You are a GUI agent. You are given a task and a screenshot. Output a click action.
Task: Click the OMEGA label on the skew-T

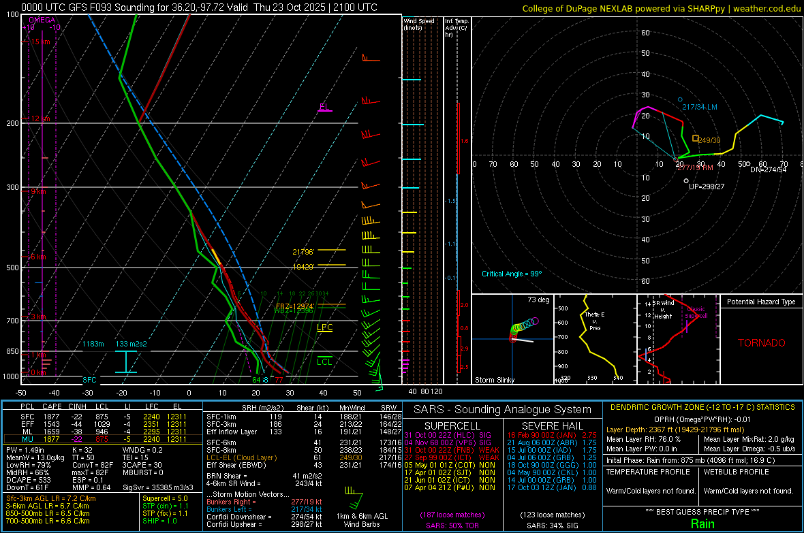42,20
